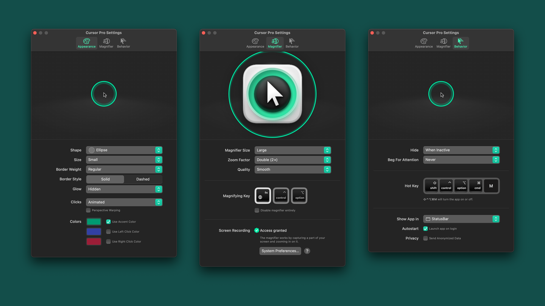Open the Shape dropdown showing Ellipse
545x306 pixels.
[x=124, y=150]
